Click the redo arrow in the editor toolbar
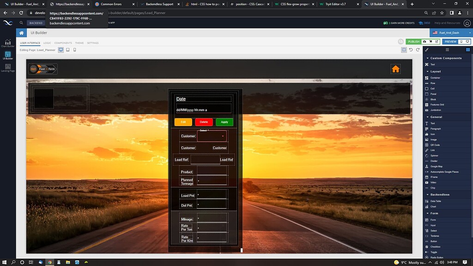This screenshot has width=473, height=266. click(418, 50)
